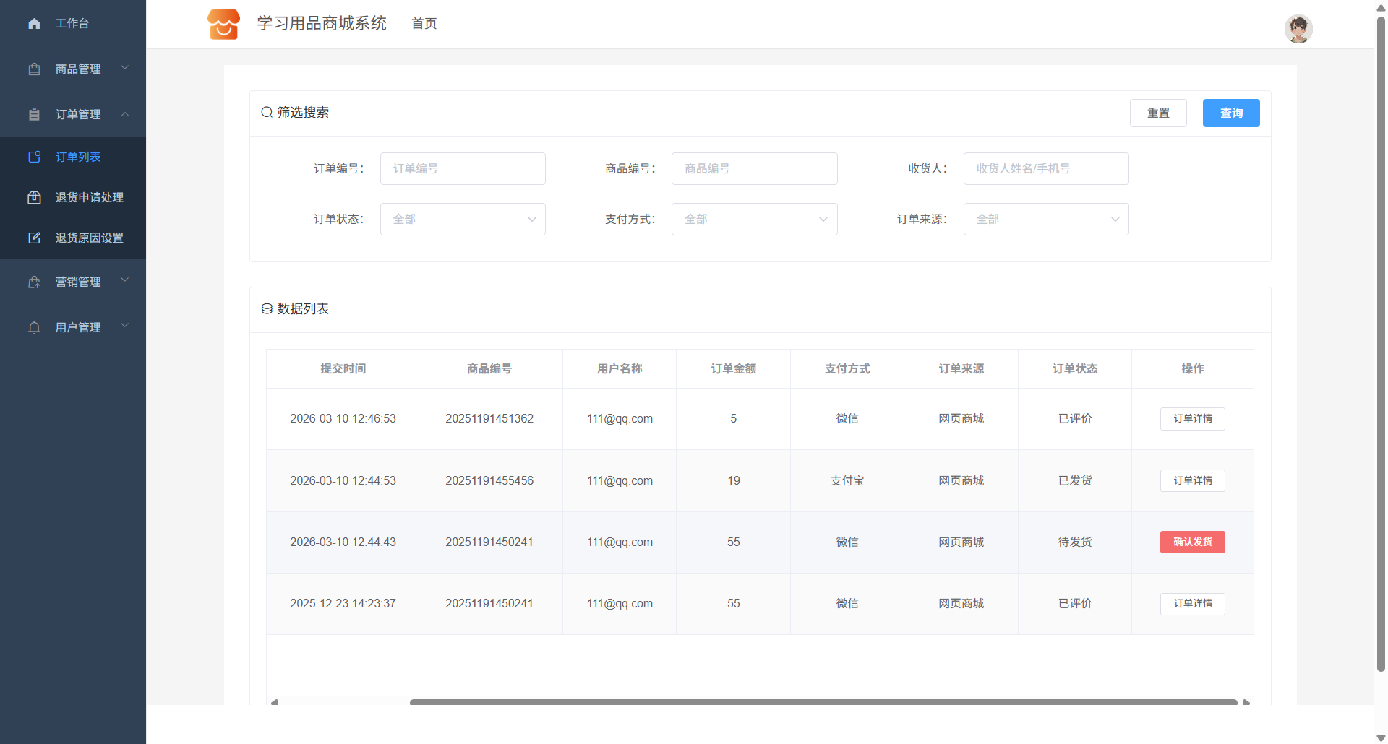Screen dimensions: 1388x744
Task: Click the 重置 button
Action: pos(1157,113)
